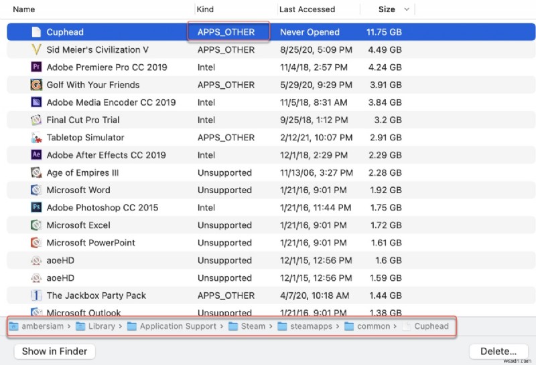Select Microsoft Excel row name
Viewport: 536px width, 365px height.
pos(78,225)
